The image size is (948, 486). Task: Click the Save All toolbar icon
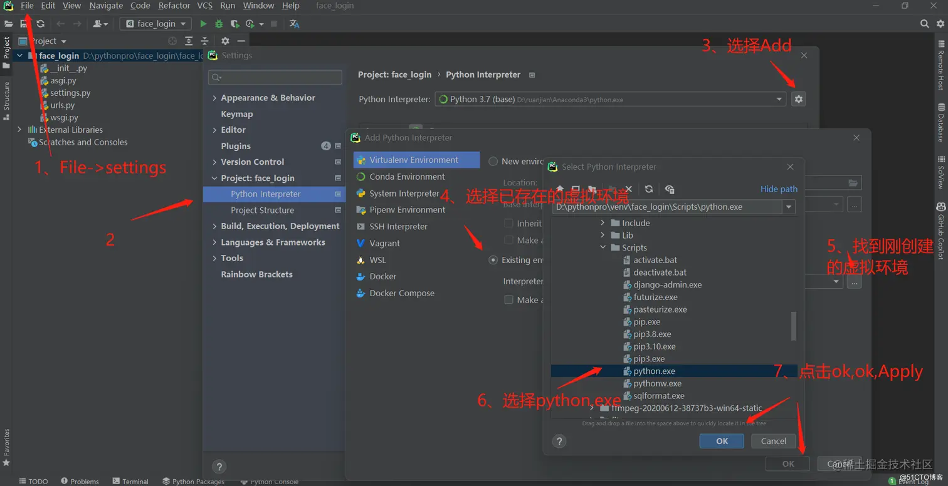[24, 24]
